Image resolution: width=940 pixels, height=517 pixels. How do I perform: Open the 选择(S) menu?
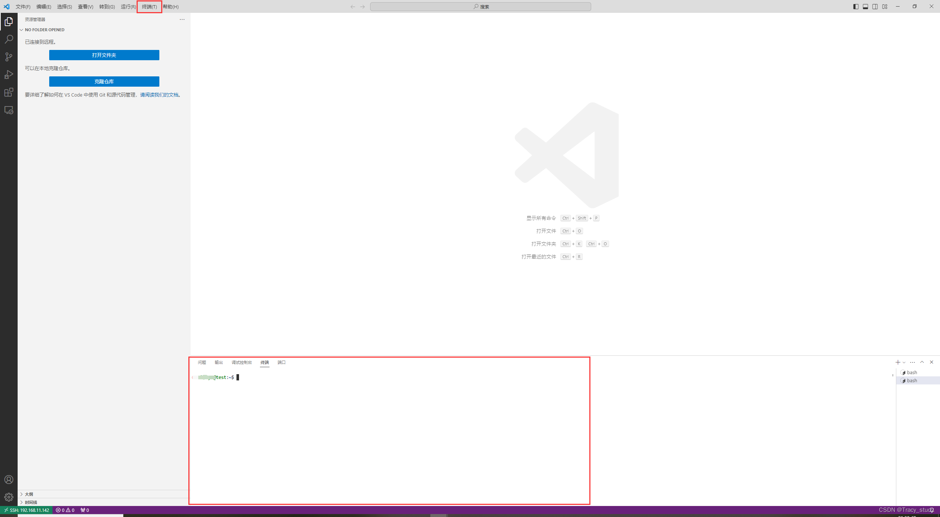pyautogui.click(x=65, y=7)
